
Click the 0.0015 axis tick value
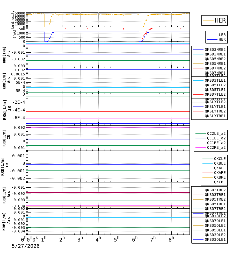pyautogui.click(x=18, y=74)
